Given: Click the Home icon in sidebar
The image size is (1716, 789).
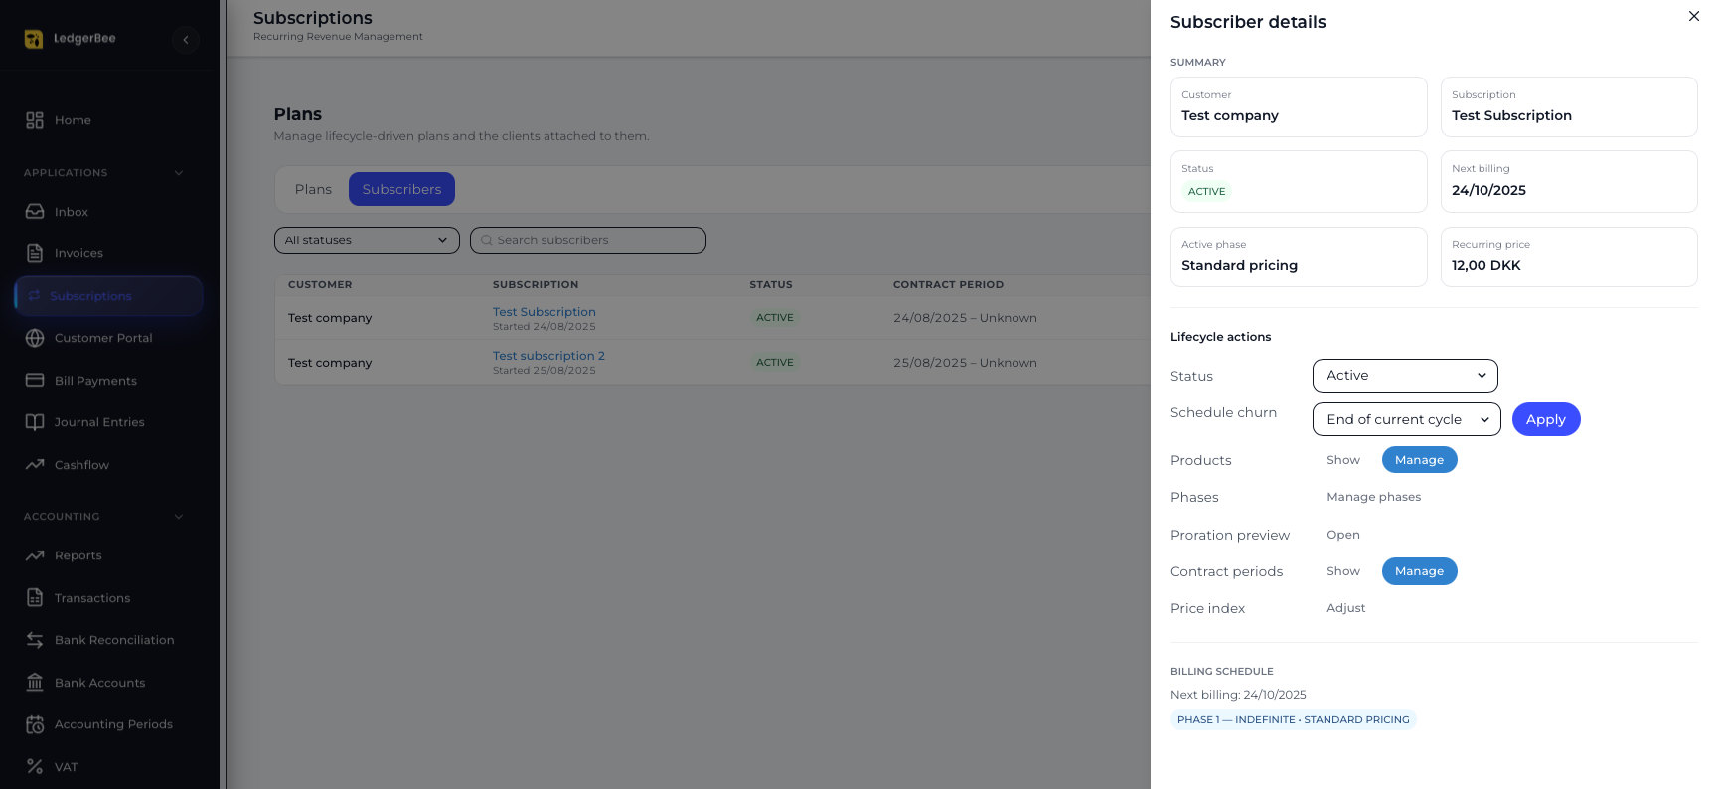Looking at the screenshot, I should pos(35,120).
